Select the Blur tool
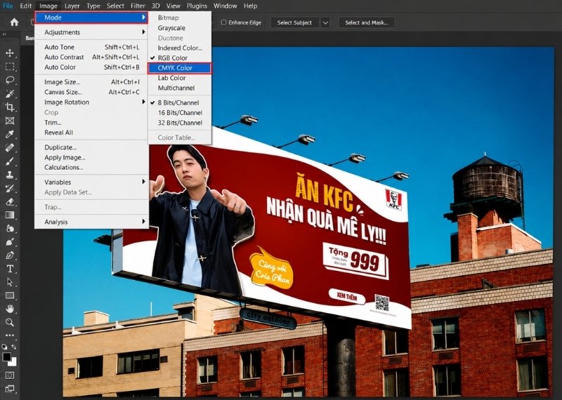Viewport: 562px width, 400px height. click(10, 229)
